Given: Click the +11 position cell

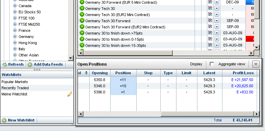Looking at the screenshot, I should point(123,80).
